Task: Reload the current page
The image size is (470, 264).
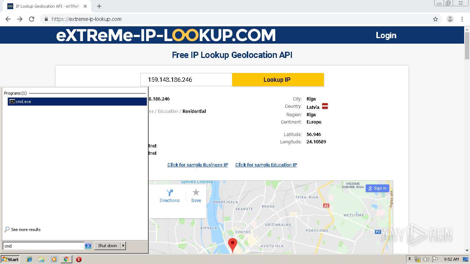Action: (32, 19)
